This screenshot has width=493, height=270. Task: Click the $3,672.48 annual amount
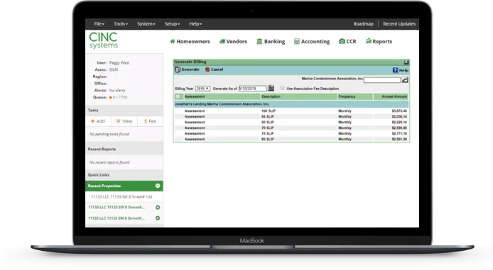399,111
